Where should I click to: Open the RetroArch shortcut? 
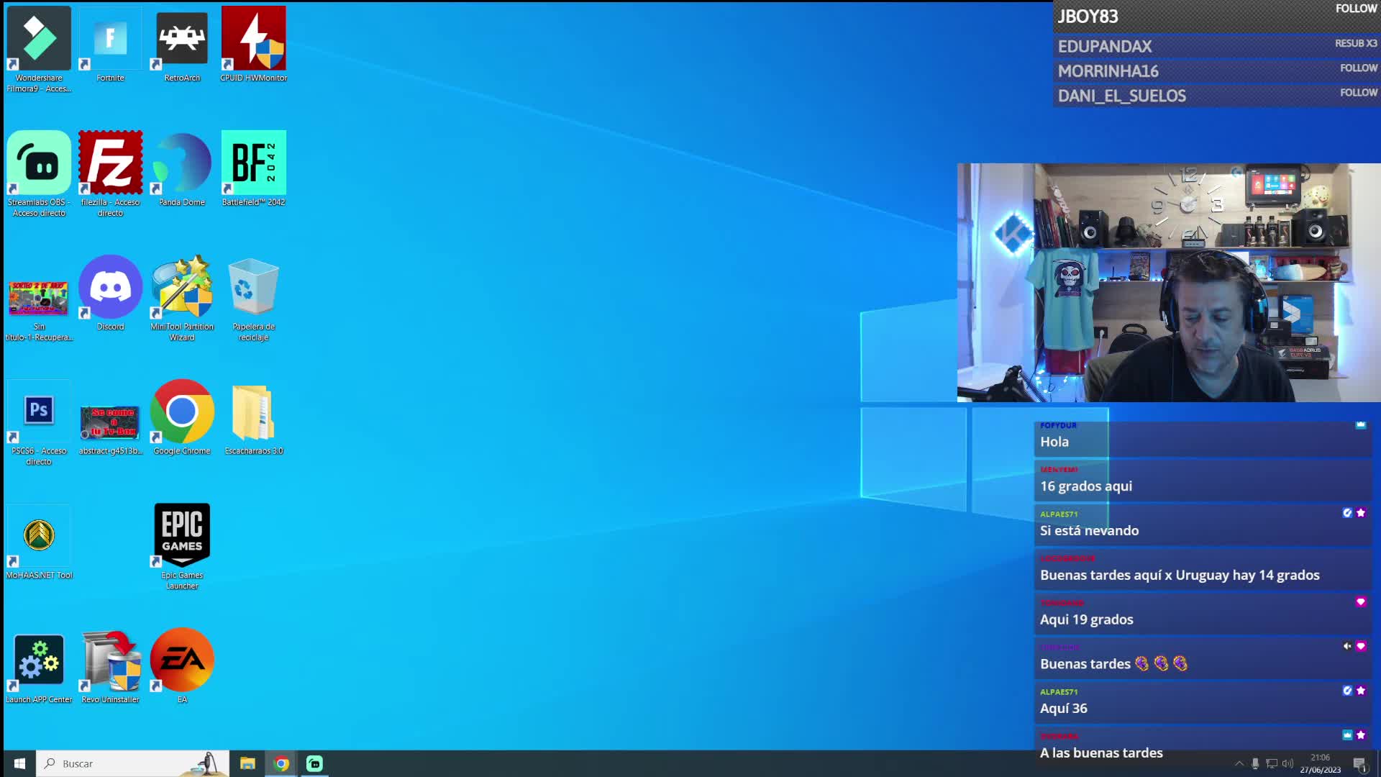[182, 44]
